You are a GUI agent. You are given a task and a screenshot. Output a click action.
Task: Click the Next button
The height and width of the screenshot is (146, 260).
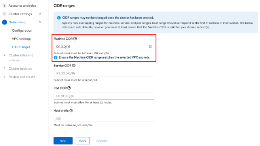tap(63, 141)
